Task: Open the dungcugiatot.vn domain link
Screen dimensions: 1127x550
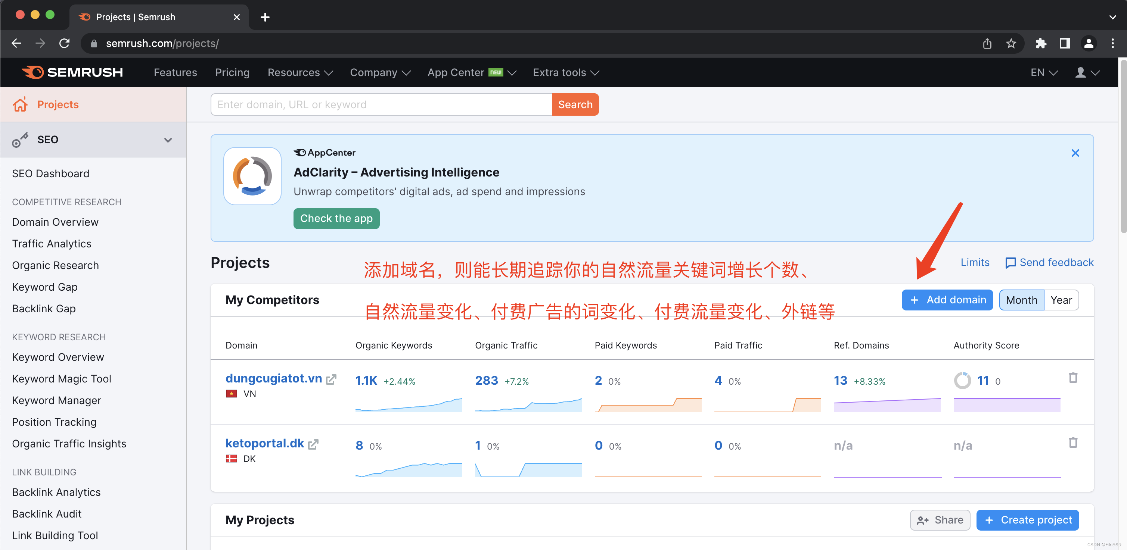Action: [273, 378]
